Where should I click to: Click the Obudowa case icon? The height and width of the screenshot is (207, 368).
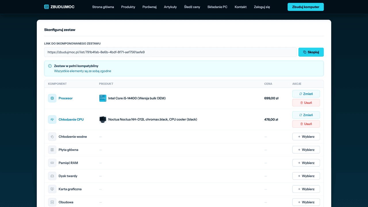(x=52, y=202)
